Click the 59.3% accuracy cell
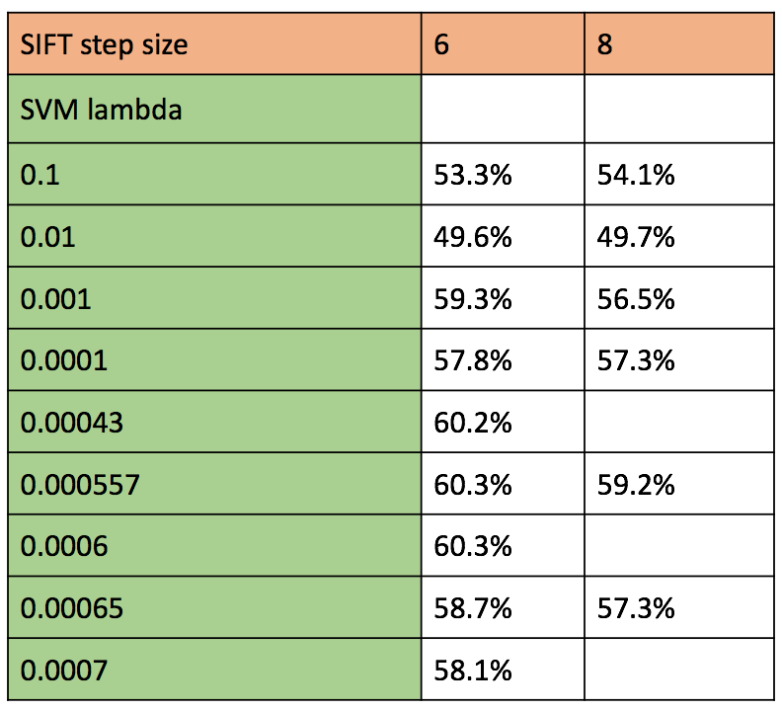This screenshot has height=711, width=782. click(x=503, y=299)
